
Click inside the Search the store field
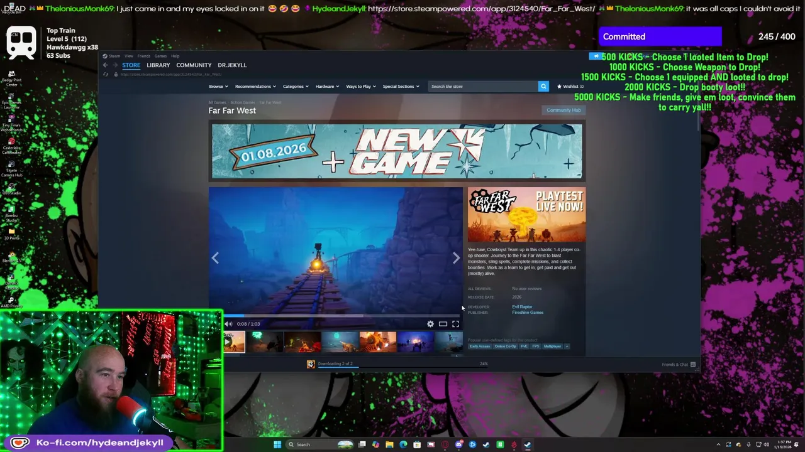point(482,86)
